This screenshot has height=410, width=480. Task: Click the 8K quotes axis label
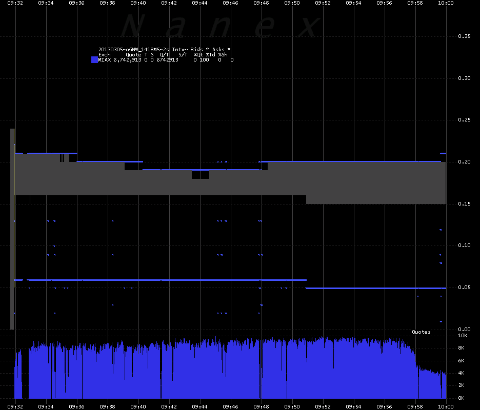[x=462, y=348]
